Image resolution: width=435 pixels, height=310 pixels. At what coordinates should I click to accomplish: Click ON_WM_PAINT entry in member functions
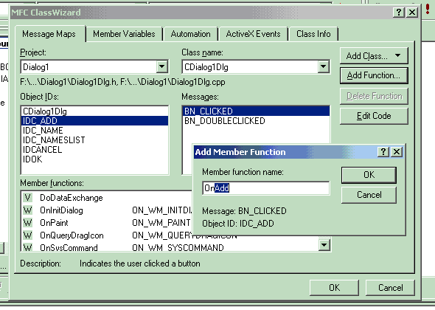click(x=161, y=223)
